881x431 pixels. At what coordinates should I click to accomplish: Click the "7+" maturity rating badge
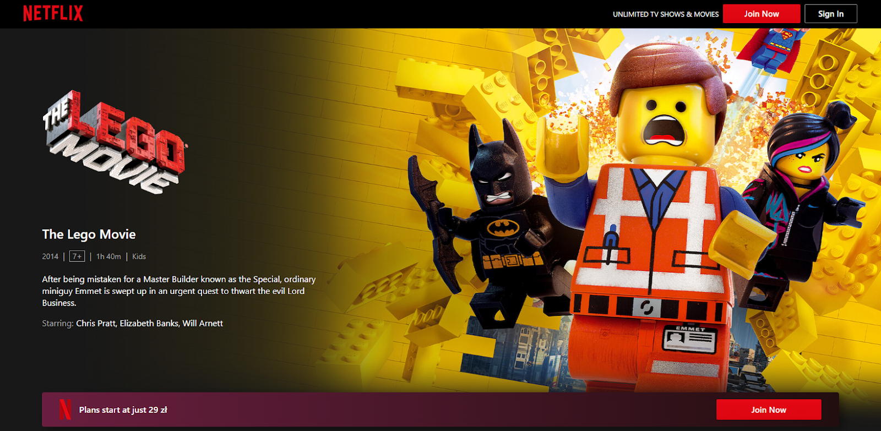point(77,257)
